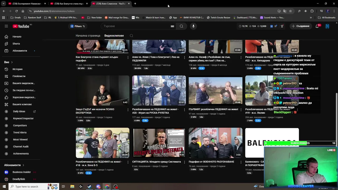Bookmark this page with the star
This screenshot has height=190, width=338.
tap(290, 11)
